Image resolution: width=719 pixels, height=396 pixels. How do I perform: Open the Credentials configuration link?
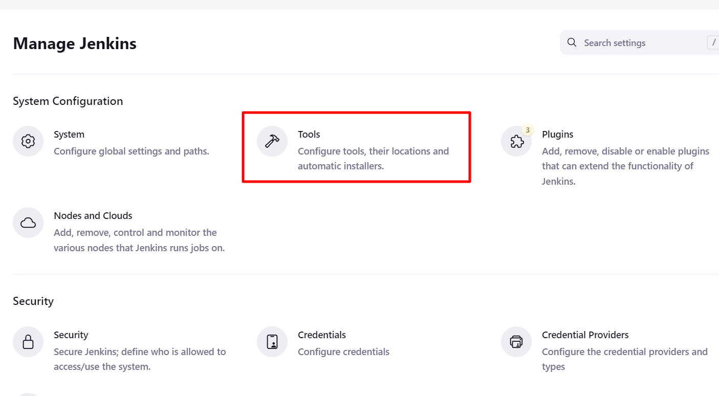[322, 335]
